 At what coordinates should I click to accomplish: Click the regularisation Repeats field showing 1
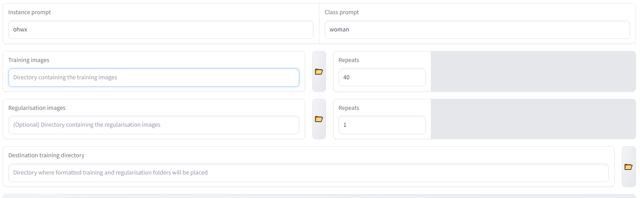(382, 125)
